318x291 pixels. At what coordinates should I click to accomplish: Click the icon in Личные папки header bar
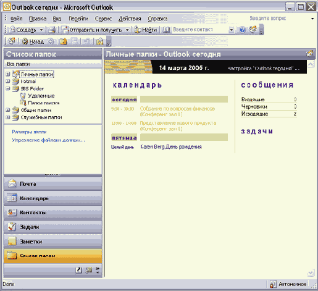309,54
